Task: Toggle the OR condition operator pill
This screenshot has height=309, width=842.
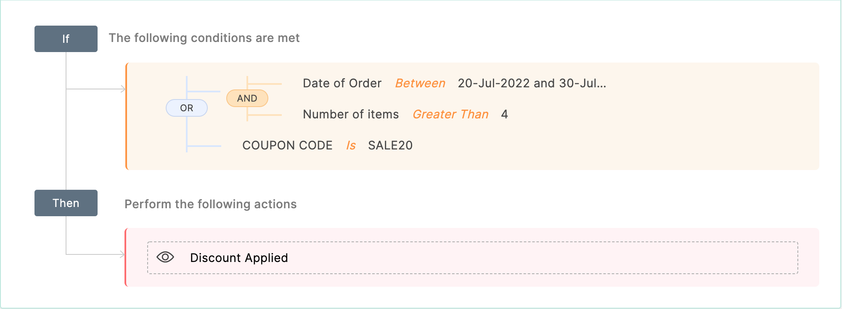Action: click(x=187, y=108)
